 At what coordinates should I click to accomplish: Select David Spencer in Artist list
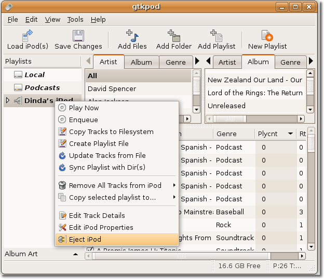point(139,89)
